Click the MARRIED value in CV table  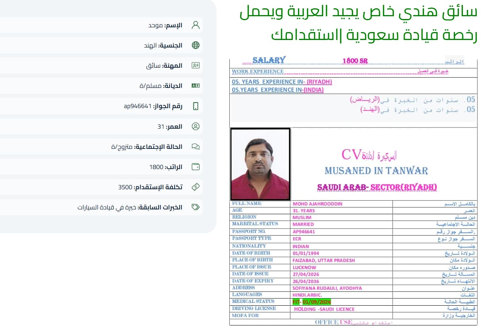(x=303, y=224)
